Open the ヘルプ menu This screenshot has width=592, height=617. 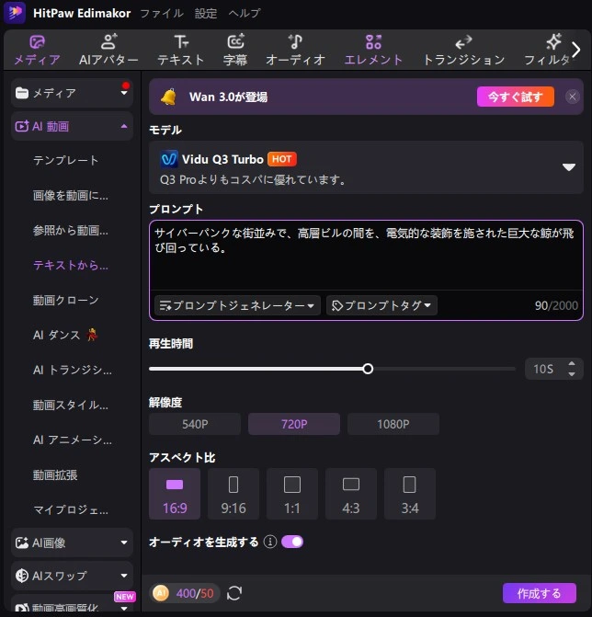(x=245, y=14)
